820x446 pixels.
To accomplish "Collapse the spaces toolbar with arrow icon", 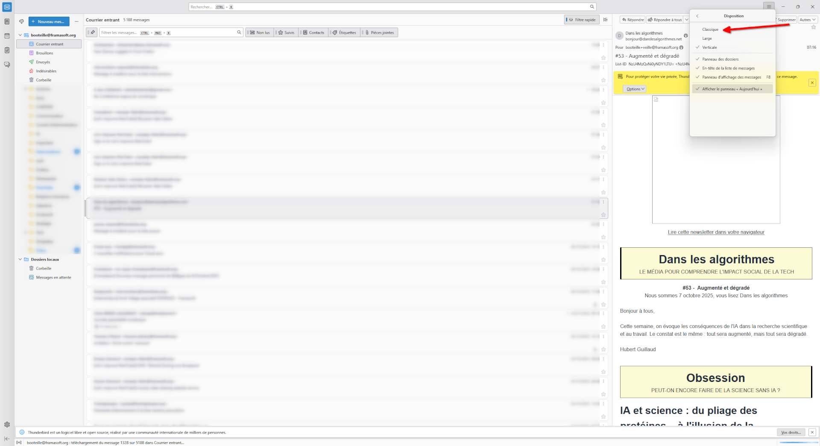I will click(7, 439).
